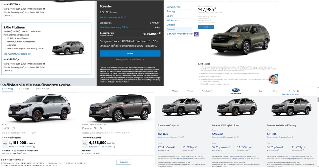Open the user account icon in header
This screenshot has width=319, height=168.
click(x=294, y=91)
